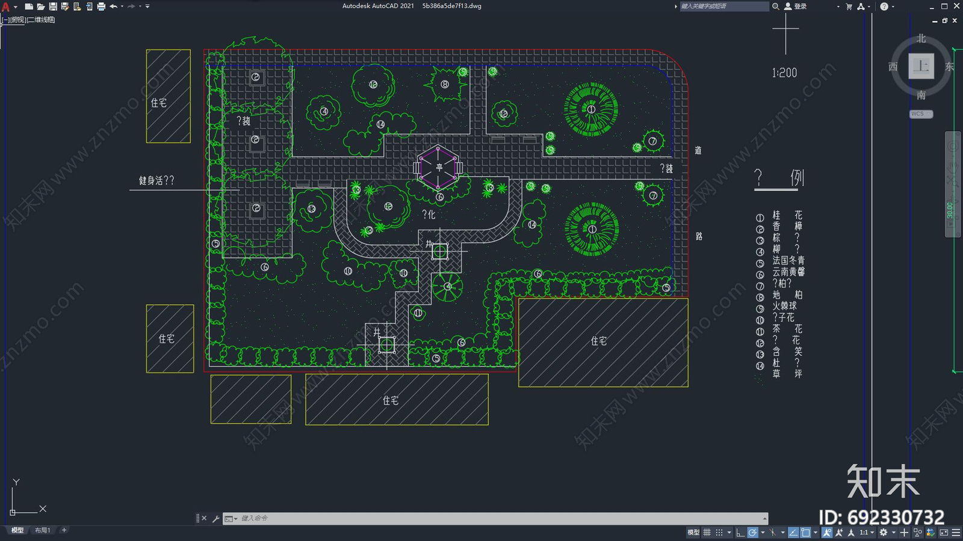The width and height of the screenshot is (963, 541).
Task: Open the sign-in account dropdown arrow
Action: (x=838, y=7)
